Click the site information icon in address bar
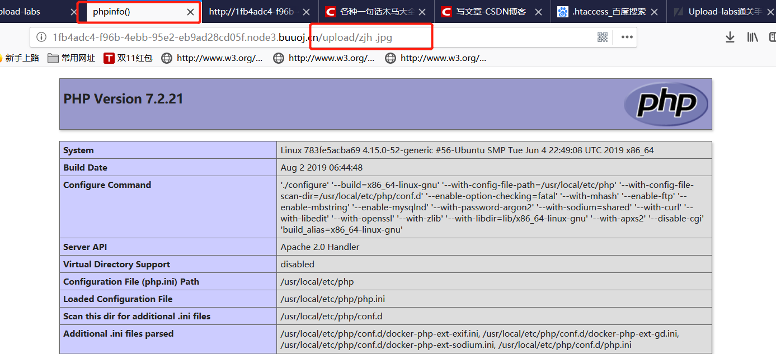 (x=41, y=37)
